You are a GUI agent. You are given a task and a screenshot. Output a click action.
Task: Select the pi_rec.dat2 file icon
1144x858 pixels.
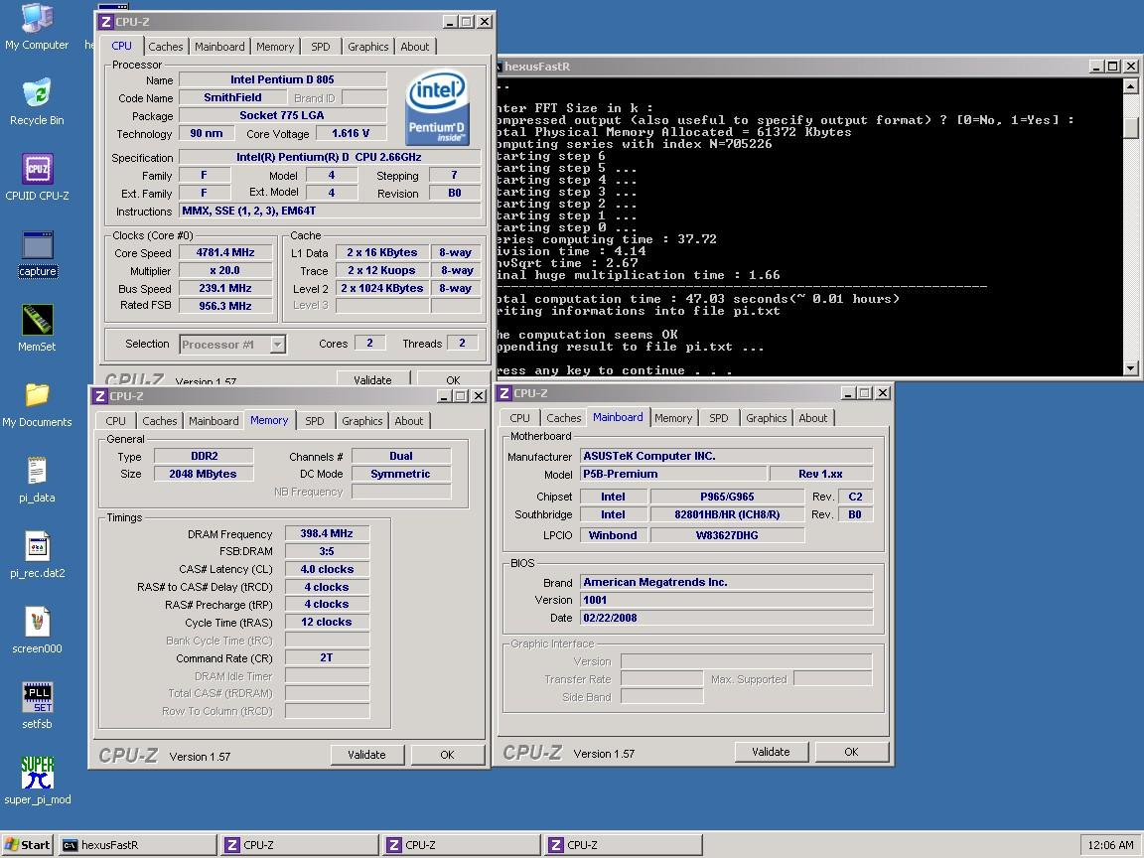(37, 554)
